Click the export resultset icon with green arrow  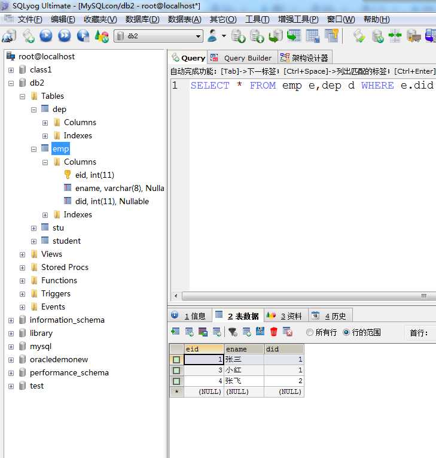pos(175,332)
